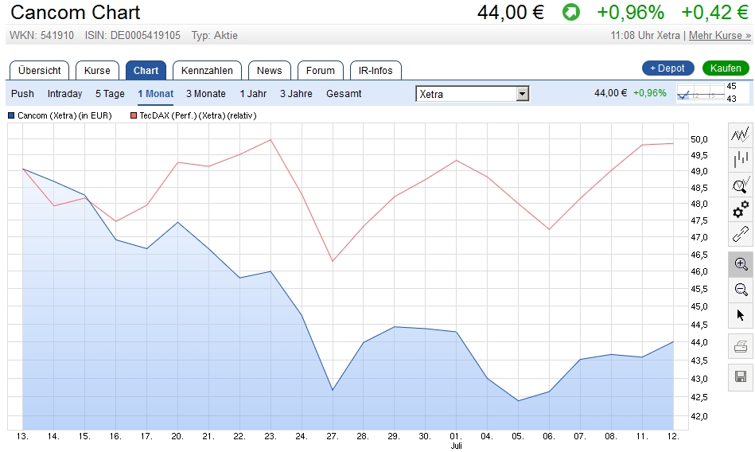The image size is (755, 452).
Task: Open the Forum tab
Action: pyautogui.click(x=320, y=70)
